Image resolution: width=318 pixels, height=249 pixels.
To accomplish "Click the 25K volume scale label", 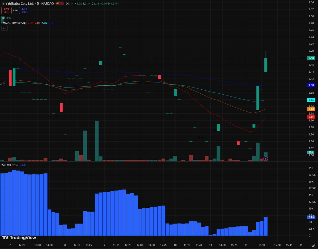I will [311, 168].
